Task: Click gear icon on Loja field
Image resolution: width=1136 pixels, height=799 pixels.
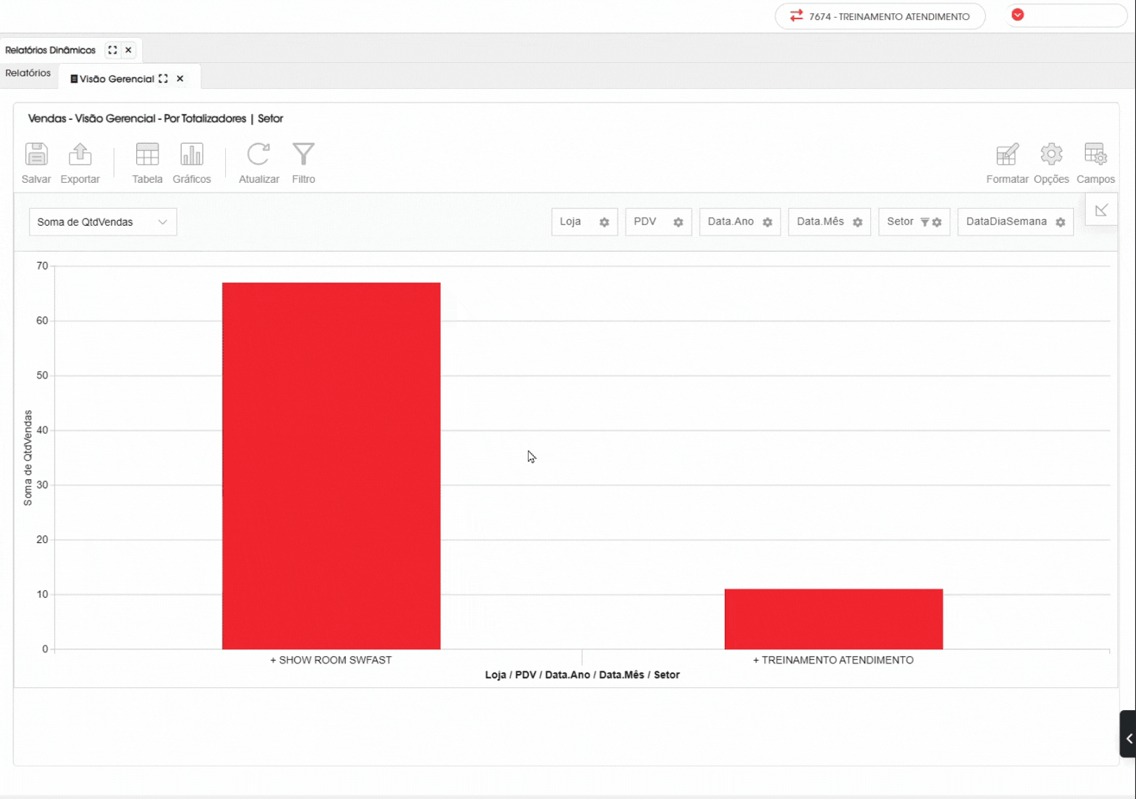Action: pyautogui.click(x=604, y=222)
